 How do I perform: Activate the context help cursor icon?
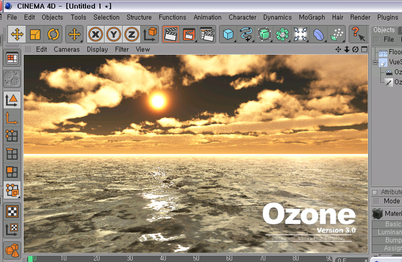pyautogui.click(x=358, y=34)
